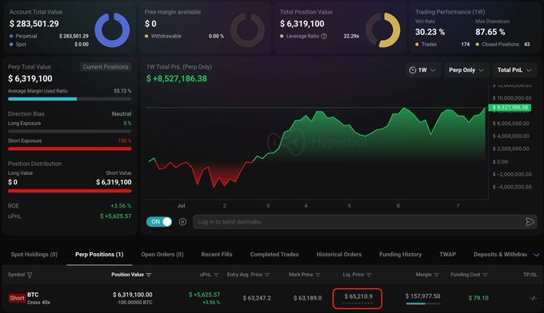Click the $63,247.2 entry price cell
544x313 pixels.
[x=257, y=298]
